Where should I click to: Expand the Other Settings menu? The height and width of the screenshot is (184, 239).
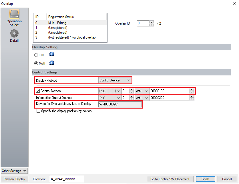(14, 171)
